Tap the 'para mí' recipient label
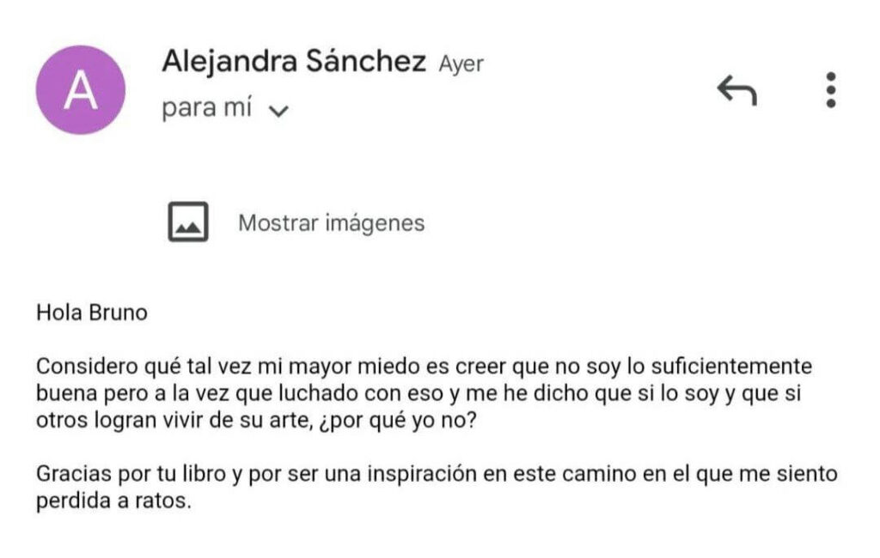880x558 pixels. coord(206,107)
